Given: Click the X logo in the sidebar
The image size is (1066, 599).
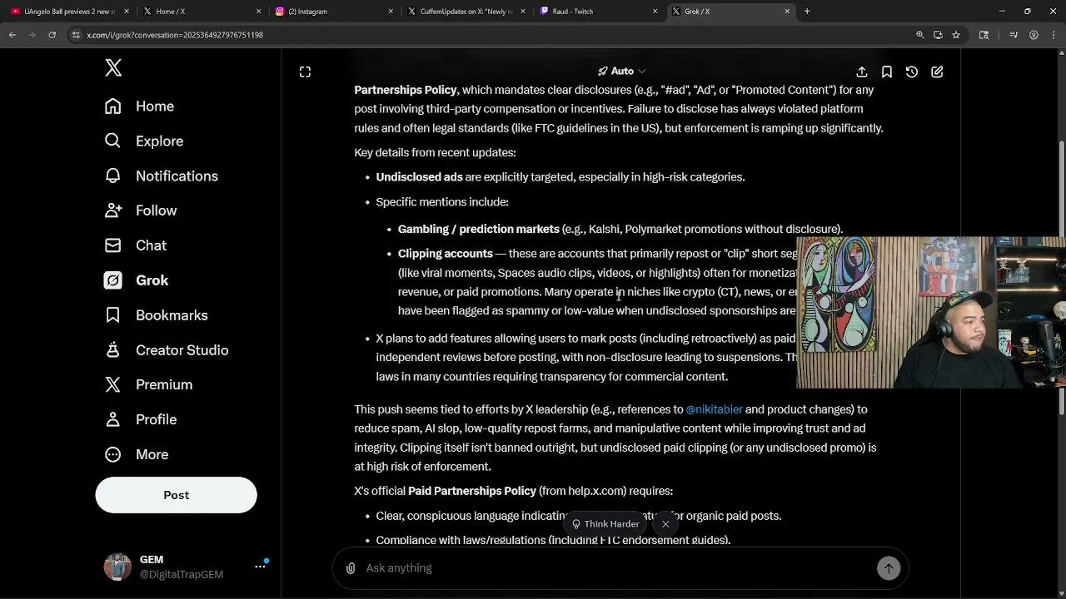Looking at the screenshot, I should tap(113, 68).
